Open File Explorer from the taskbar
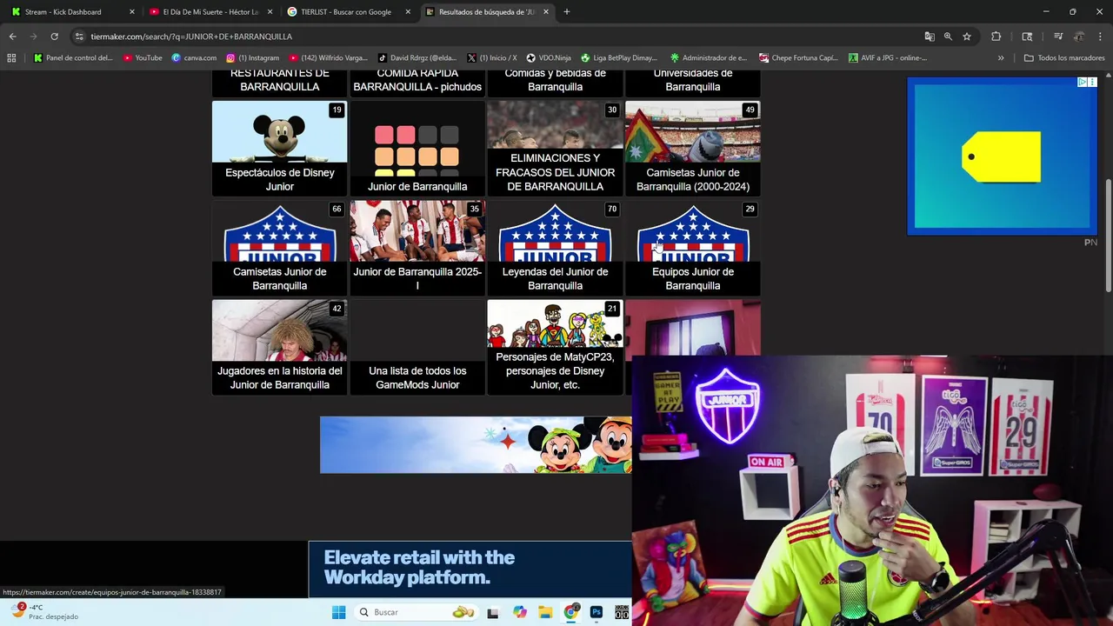The height and width of the screenshot is (626, 1113). tap(545, 612)
